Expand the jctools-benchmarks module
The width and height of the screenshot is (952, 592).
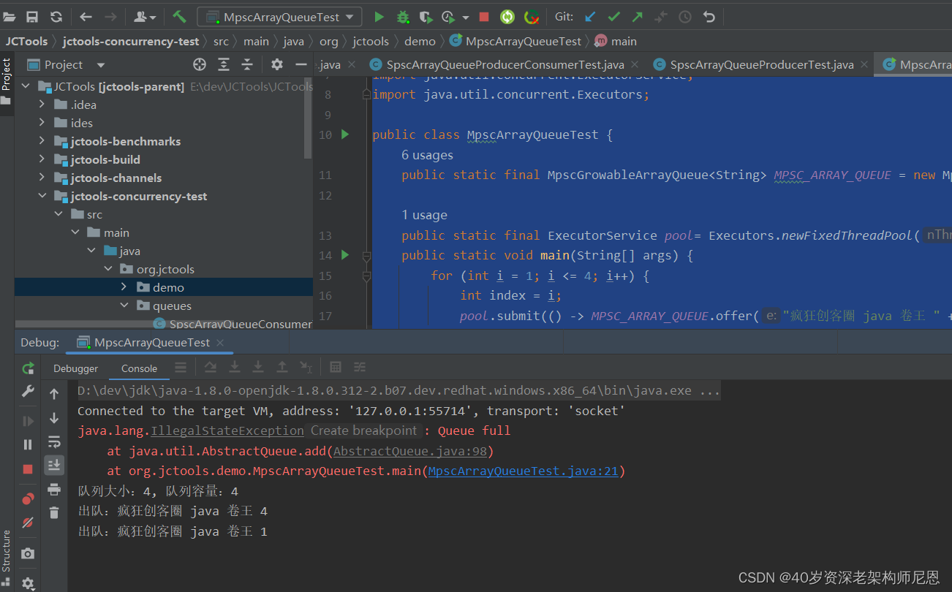pos(42,141)
